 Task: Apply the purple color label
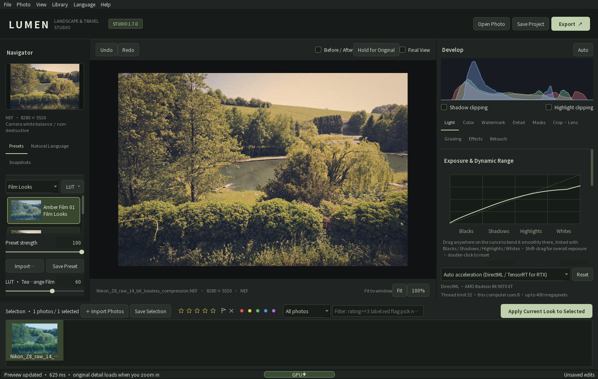[x=273, y=311]
